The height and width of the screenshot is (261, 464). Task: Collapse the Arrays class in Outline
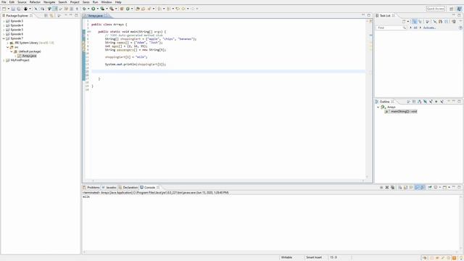pos(378,107)
